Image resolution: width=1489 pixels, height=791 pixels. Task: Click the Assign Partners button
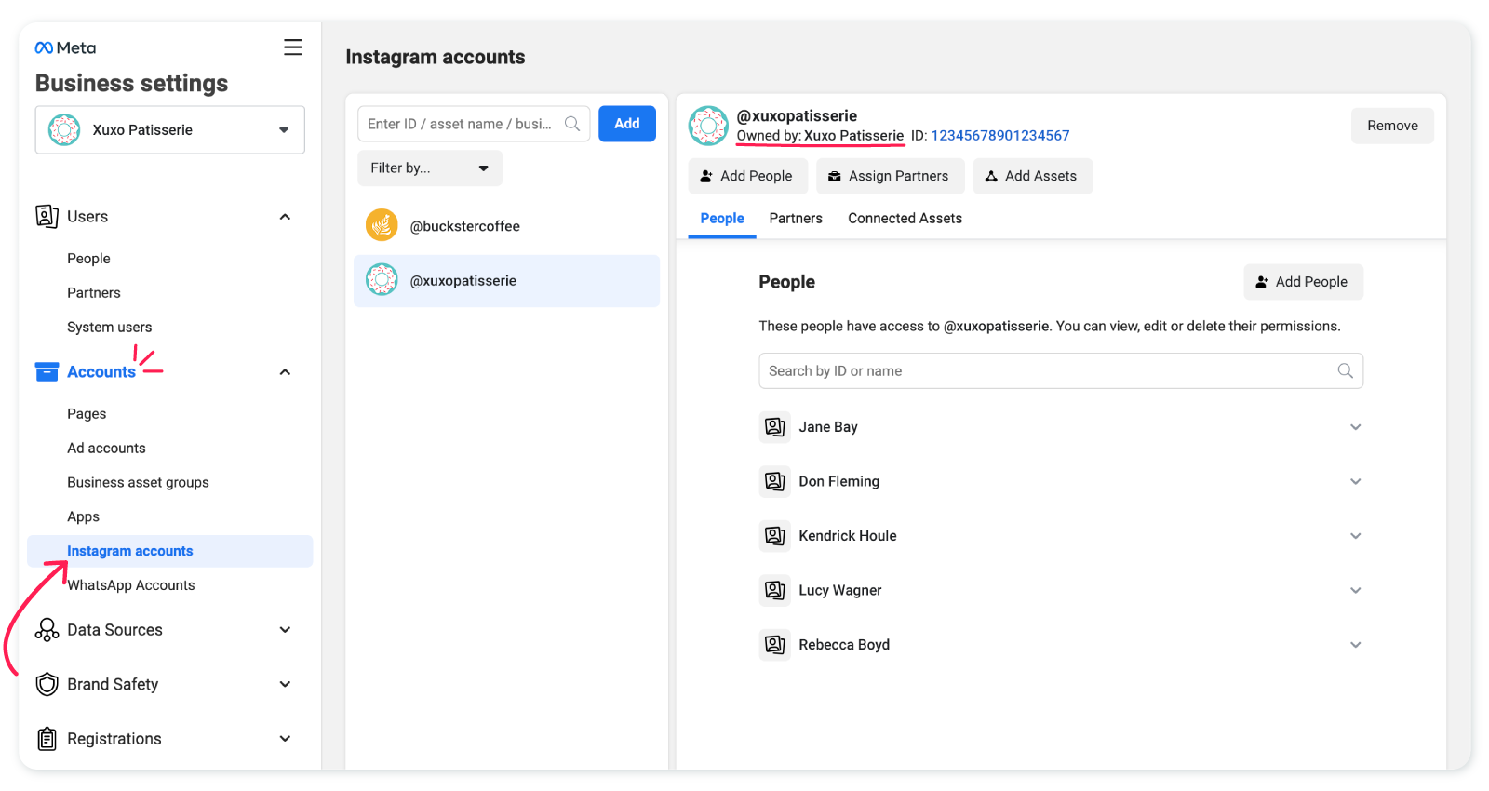click(x=891, y=176)
